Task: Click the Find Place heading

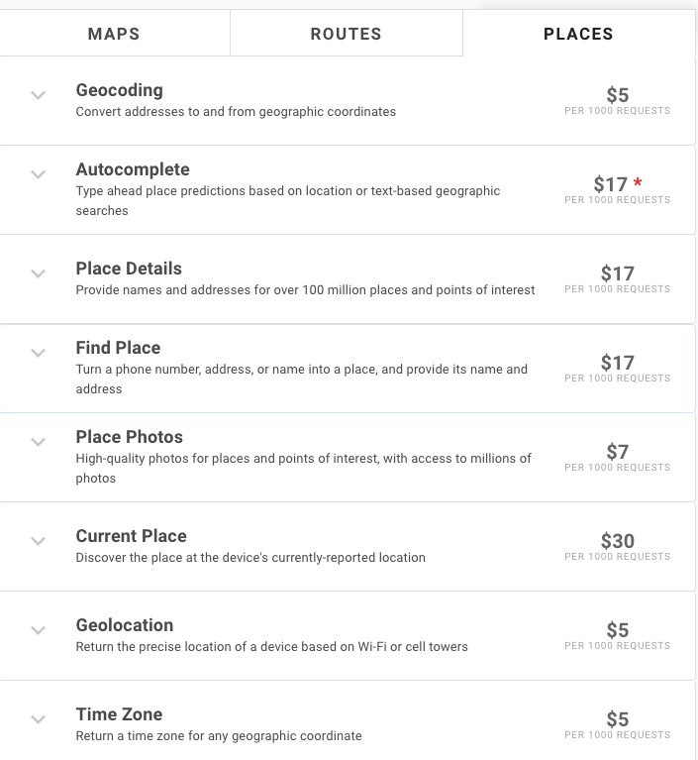Action: (x=118, y=348)
